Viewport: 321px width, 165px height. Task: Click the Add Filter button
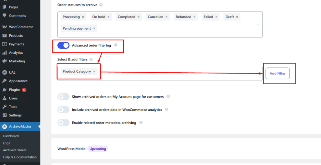pyautogui.click(x=278, y=73)
